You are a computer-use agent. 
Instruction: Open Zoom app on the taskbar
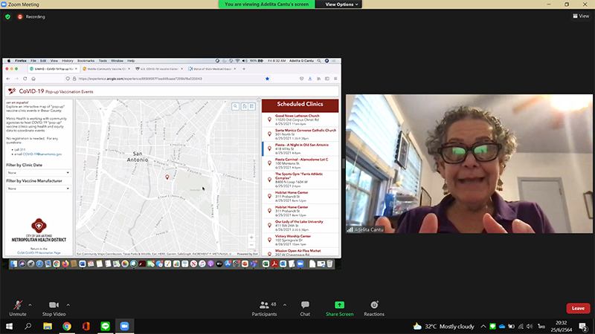coord(124,326)
